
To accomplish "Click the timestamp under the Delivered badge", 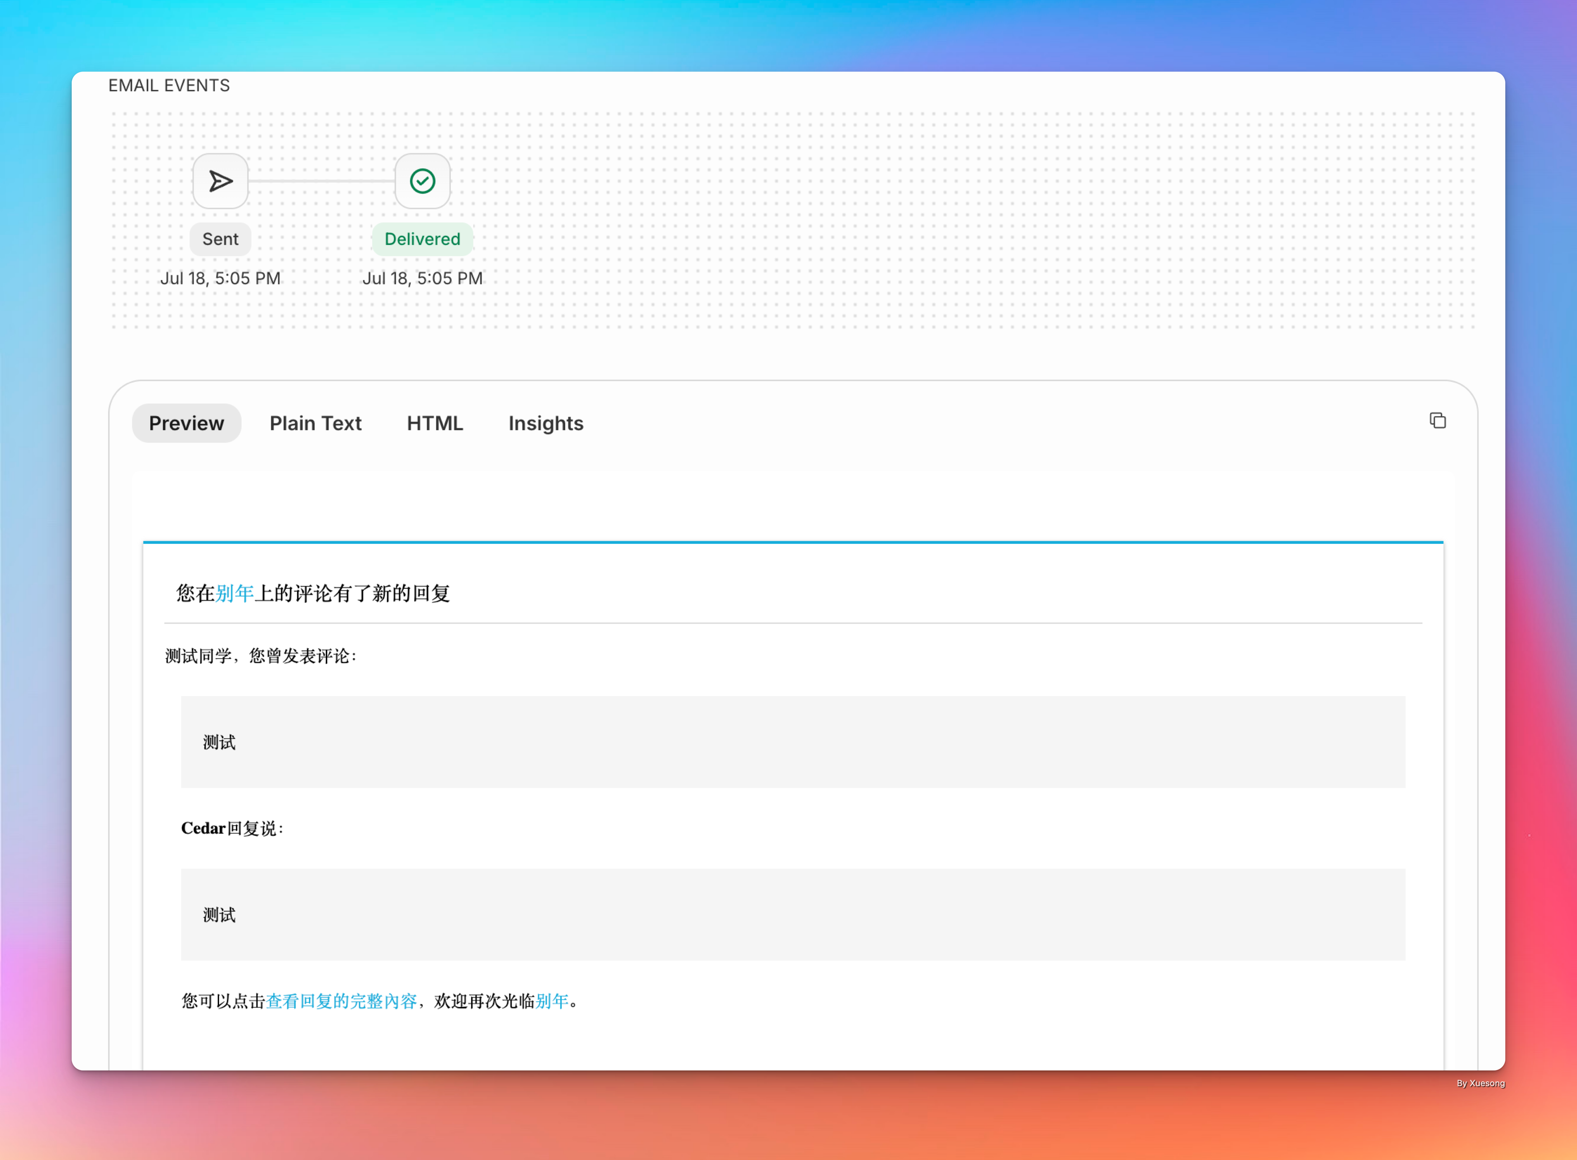I will [422, 278].
